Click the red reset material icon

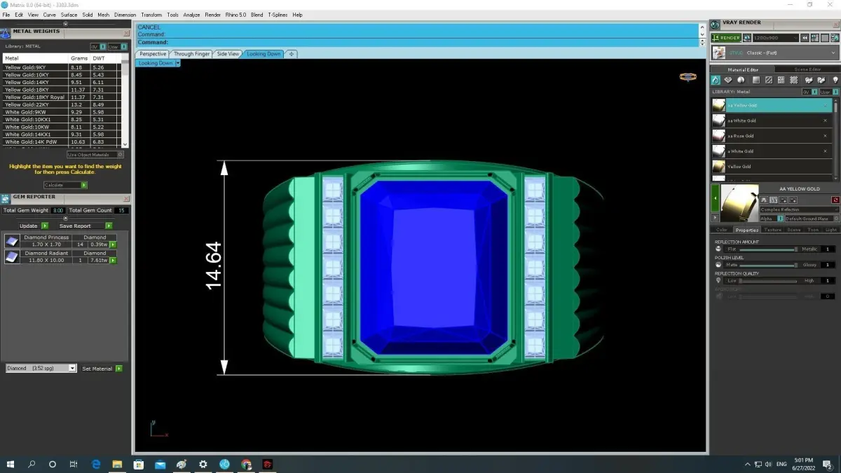click(835, 200)
